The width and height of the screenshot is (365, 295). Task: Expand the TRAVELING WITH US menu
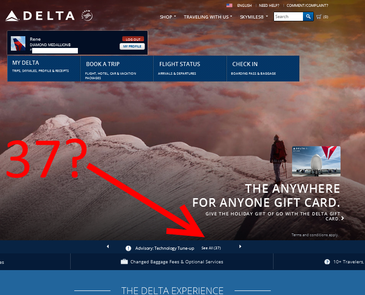pos(208,17)
